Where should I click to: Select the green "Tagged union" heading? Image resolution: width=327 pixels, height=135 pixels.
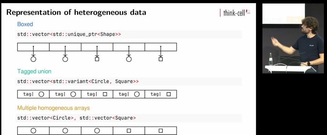(34, 72)
